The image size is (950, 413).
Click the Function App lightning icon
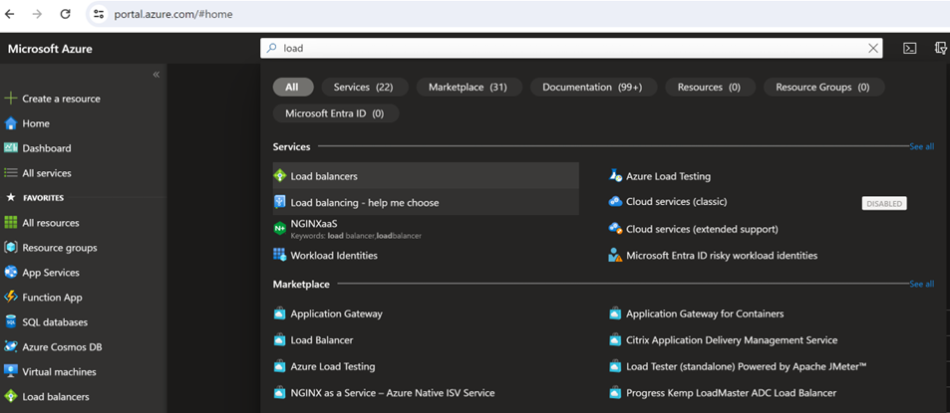click(x=10, y=297)
